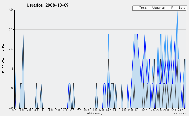Click the Total peak of 3 at 13 h
The width and height of the screenshot is (189, 116).
(x=108, y=35)
